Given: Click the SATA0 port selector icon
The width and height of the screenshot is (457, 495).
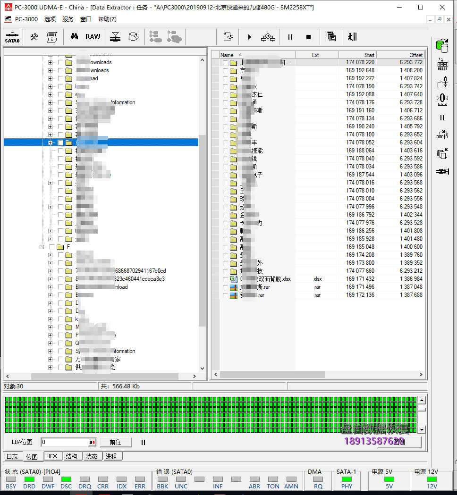Looking at the screenshot, I should tap(12, 37).
